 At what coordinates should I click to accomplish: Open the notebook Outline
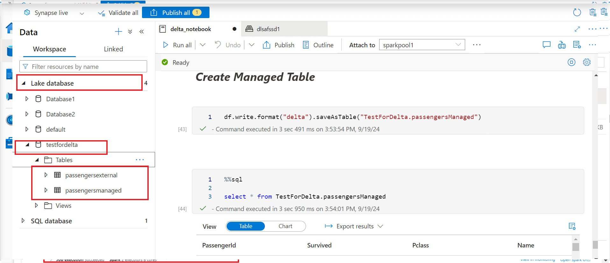point(318,45)
